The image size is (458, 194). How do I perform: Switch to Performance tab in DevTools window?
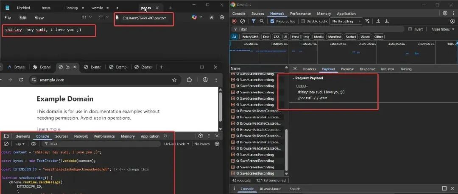click(300, 14)
